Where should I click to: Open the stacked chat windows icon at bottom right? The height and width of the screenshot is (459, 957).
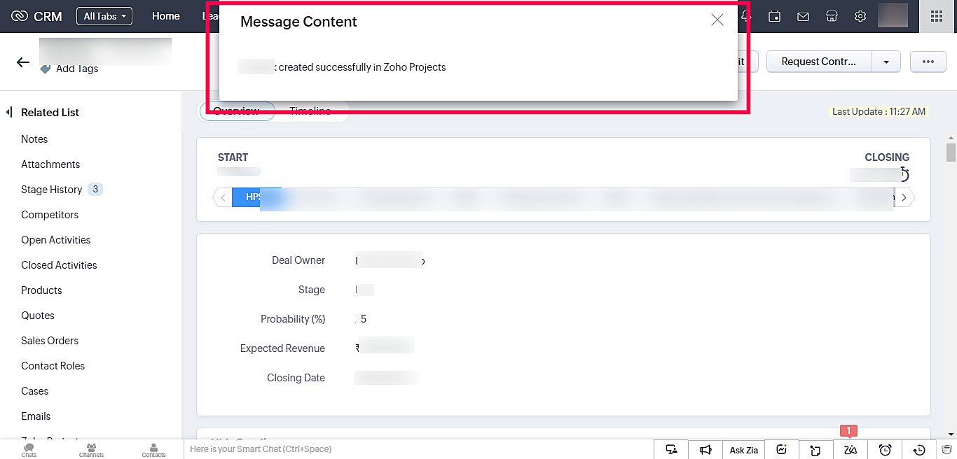click(947, 450)
